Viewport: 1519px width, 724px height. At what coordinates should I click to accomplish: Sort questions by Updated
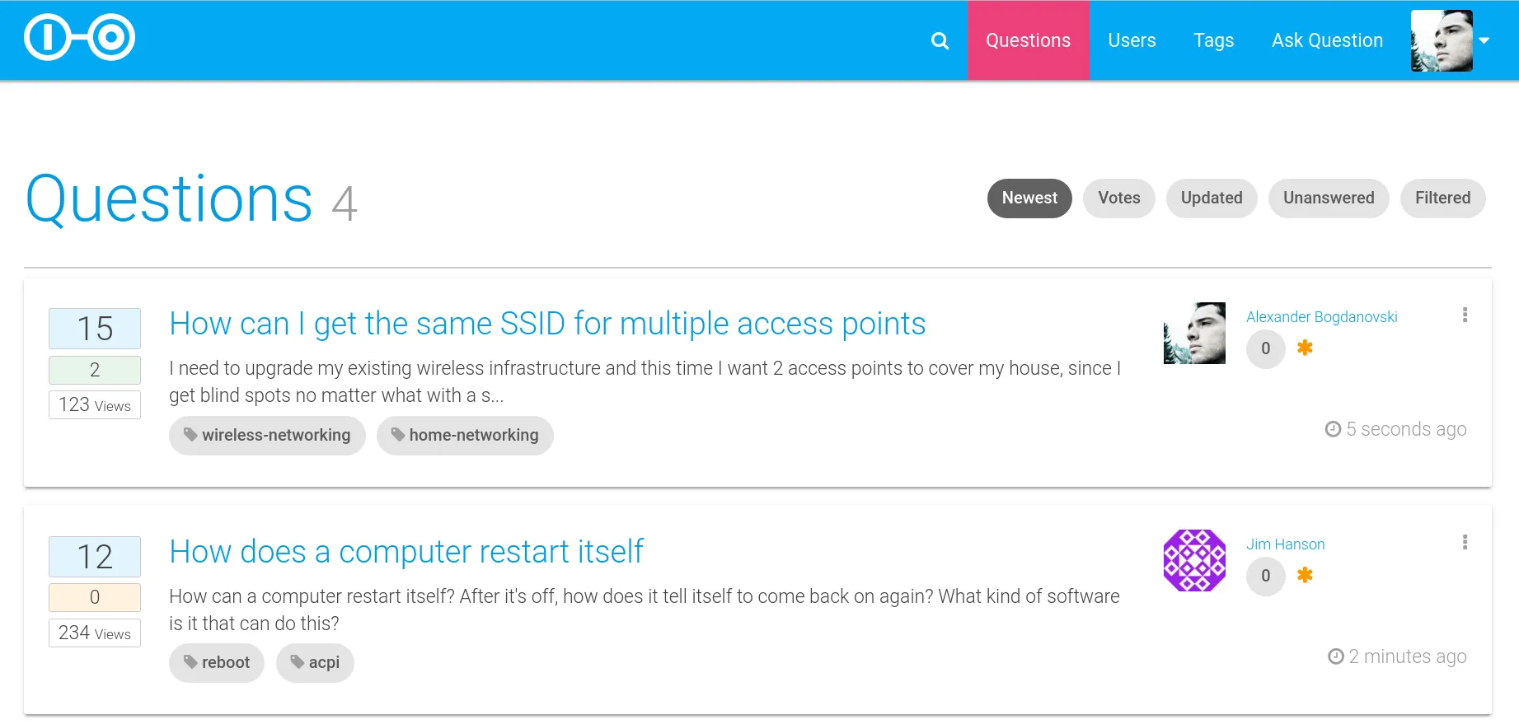tap(1211, 199)
